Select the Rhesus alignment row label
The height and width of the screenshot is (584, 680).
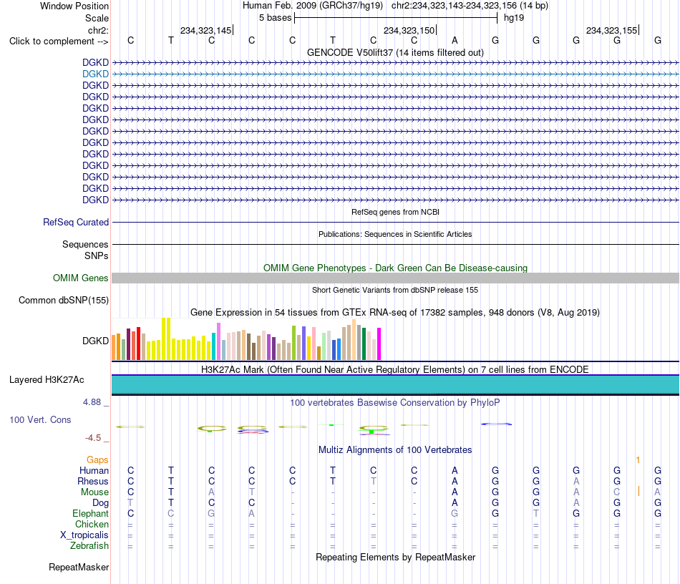[x=93, y=481]
